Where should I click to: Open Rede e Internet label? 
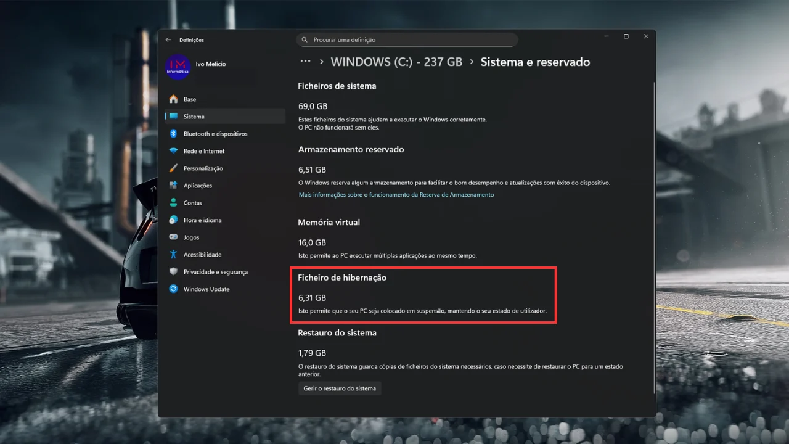204,151
